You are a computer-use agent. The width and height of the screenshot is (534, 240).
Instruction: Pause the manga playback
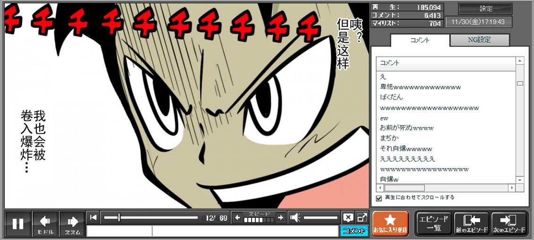18,224
